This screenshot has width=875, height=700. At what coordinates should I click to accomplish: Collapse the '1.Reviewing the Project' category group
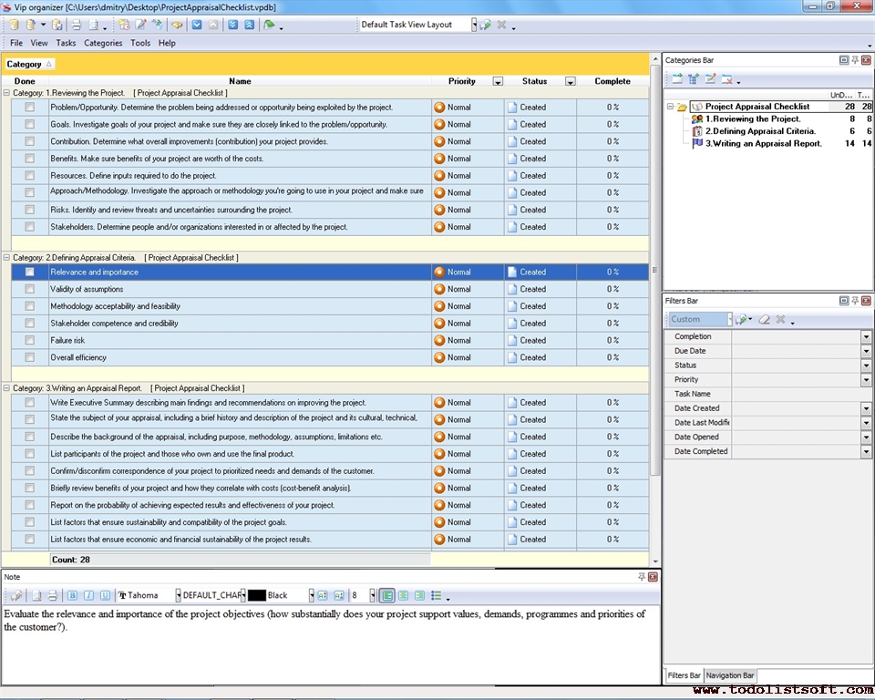6,93
